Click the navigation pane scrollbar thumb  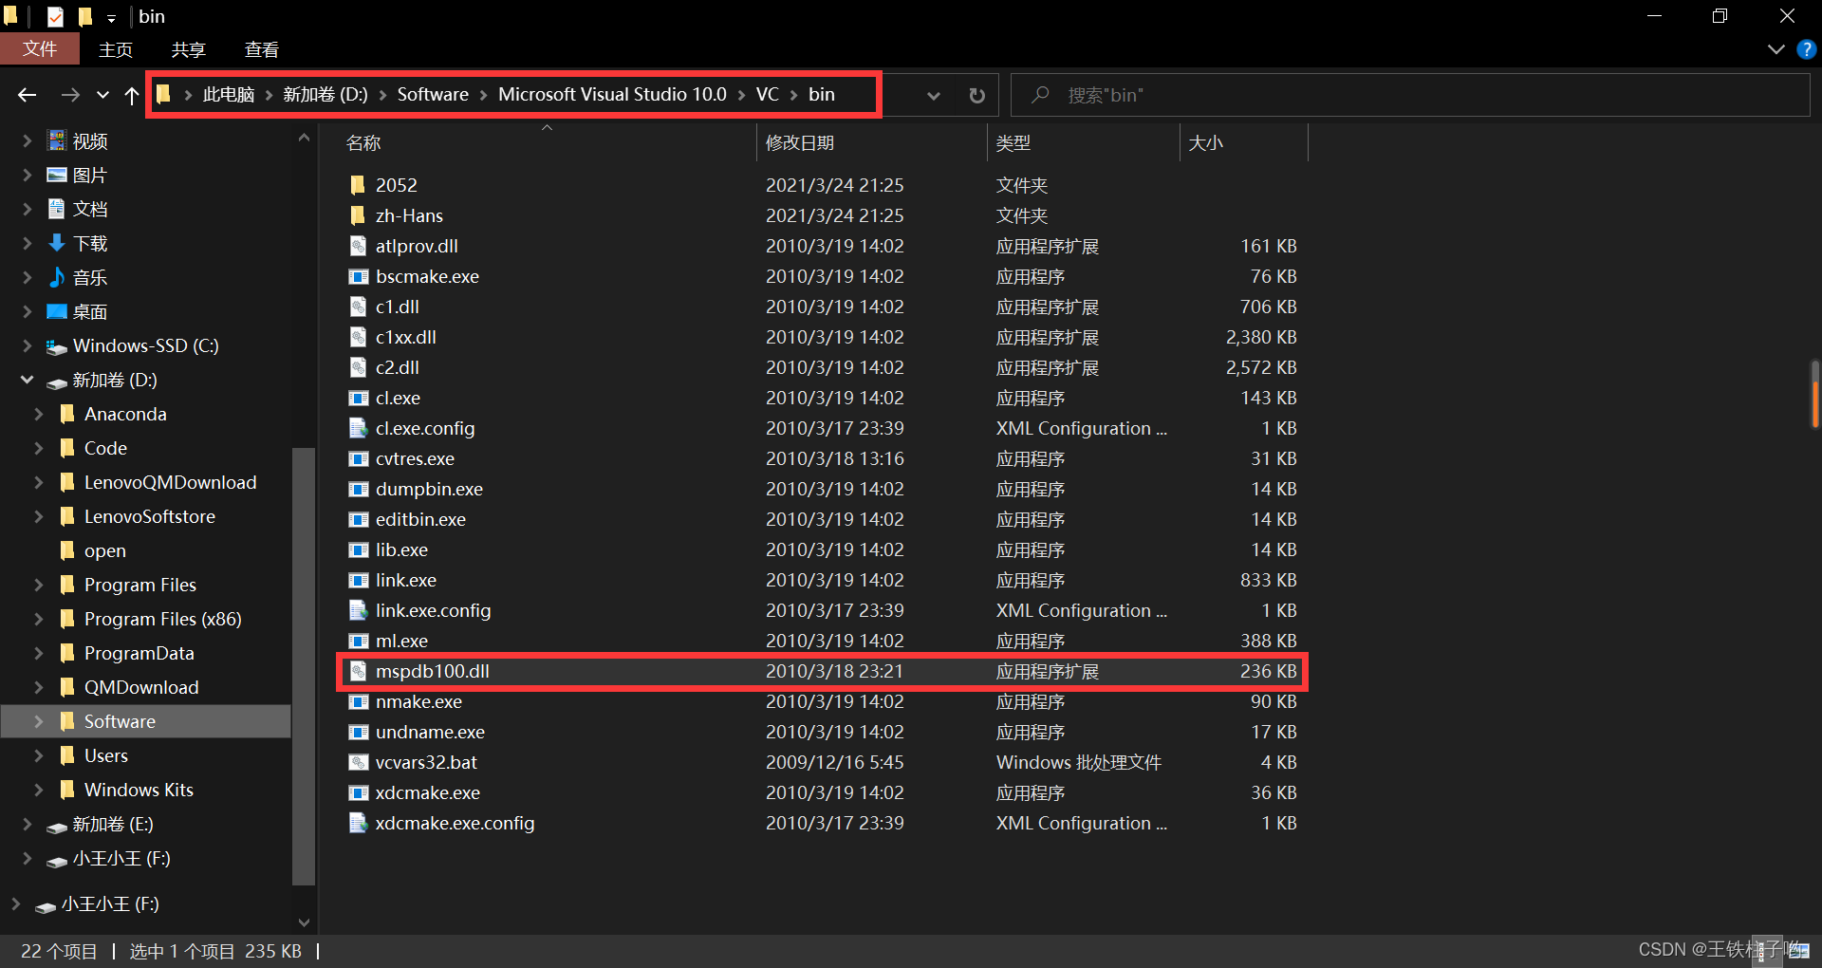point(304,664)
